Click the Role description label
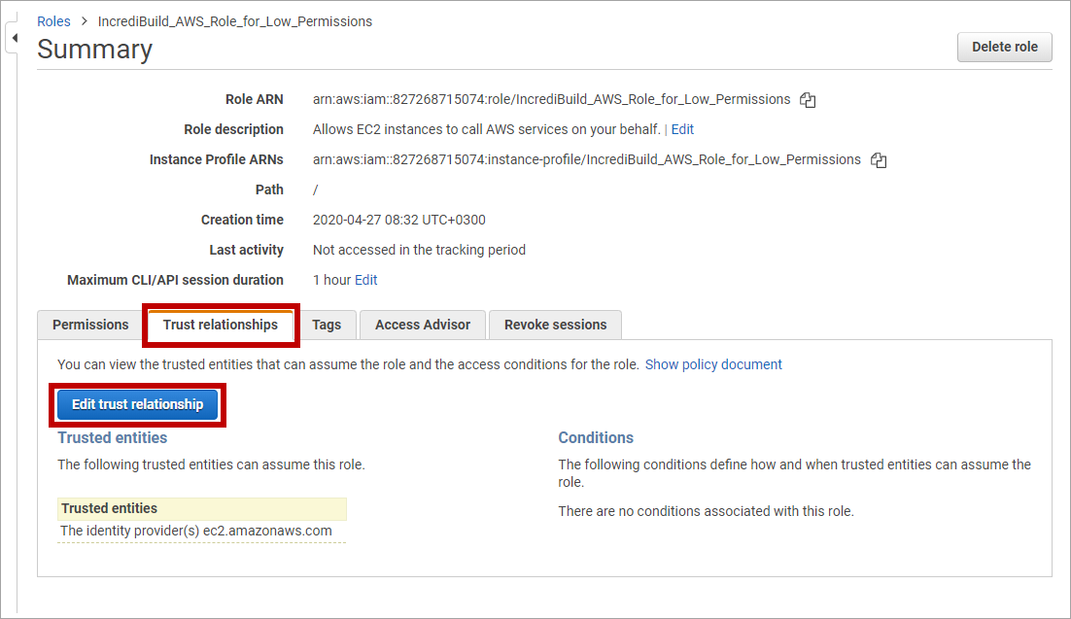 click(233, 129)
